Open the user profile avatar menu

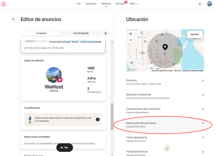coord(209,4)
